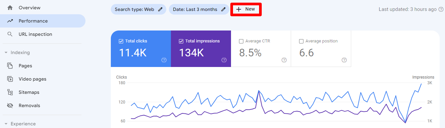Click the New filter button
Image resolution: width=445 pixels, height=128 pixels.
coord(246,9)
